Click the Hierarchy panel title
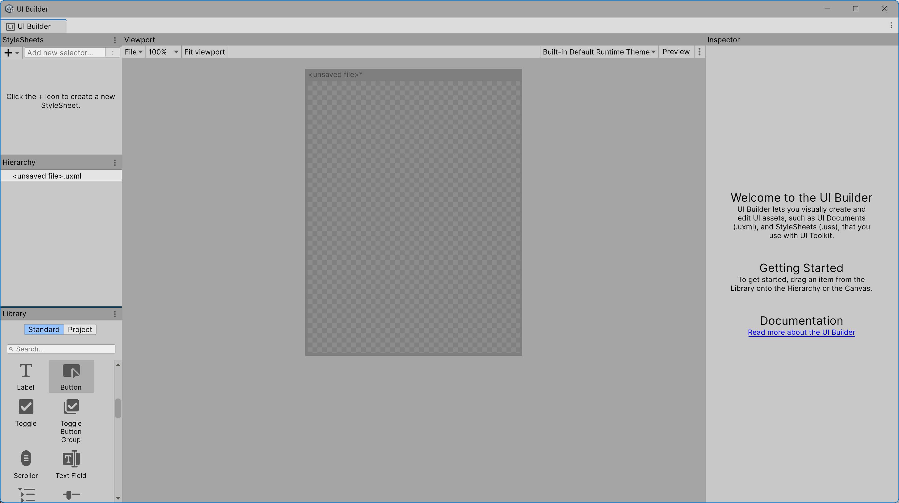The image size is (899, 503). tap(19, 163)
